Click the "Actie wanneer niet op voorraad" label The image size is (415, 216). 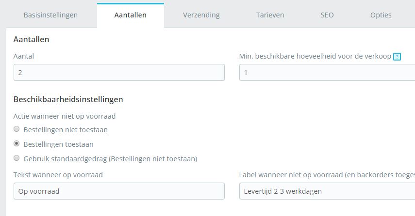[64, 116]
